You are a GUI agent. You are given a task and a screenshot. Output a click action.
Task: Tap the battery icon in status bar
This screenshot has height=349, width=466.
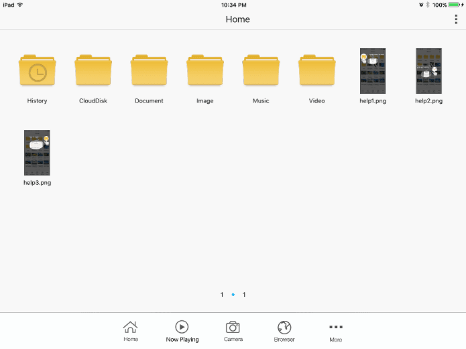point(454,5)
